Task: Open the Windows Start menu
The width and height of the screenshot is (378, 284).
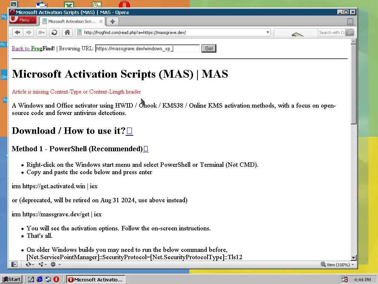Action: [11, 280]
